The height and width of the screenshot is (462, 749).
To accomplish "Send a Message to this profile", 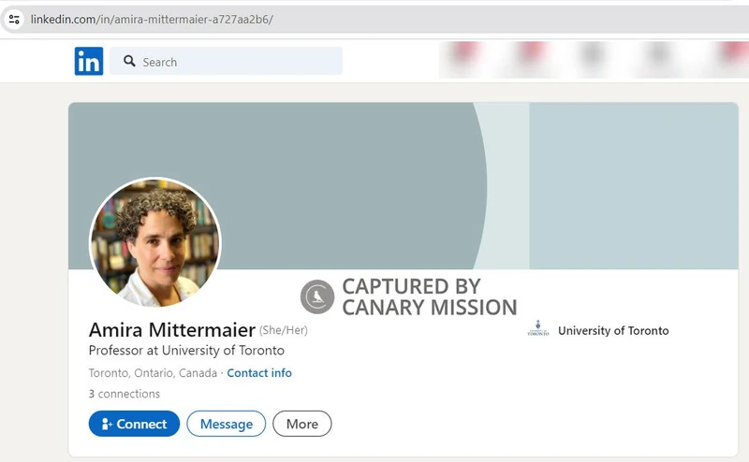I will [x=227, y=424].
